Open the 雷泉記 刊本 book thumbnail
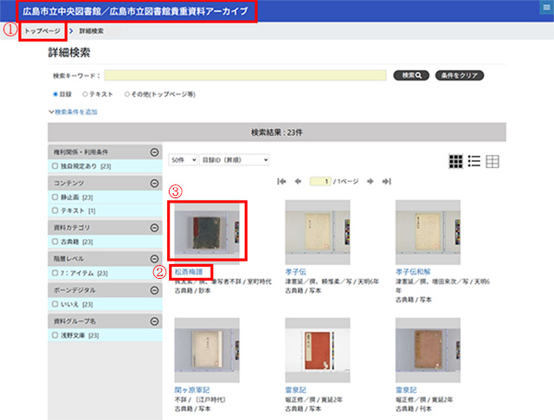This screenshot has width=554, height=420. pyautogui.click(x=428, y=350)
